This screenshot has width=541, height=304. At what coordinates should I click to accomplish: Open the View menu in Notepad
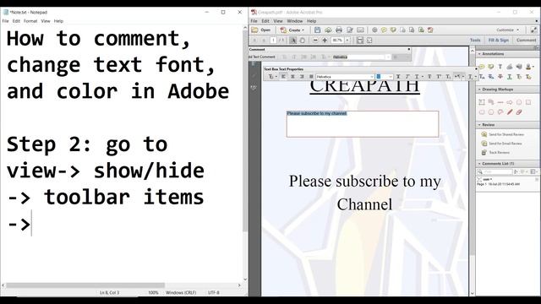[46, 21]
